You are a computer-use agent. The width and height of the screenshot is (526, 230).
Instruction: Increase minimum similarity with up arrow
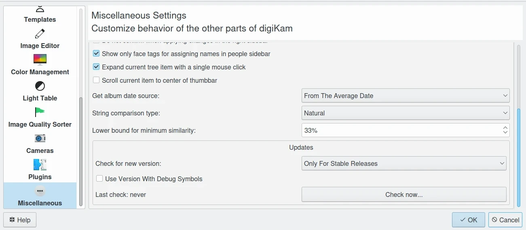coord(505,128)
